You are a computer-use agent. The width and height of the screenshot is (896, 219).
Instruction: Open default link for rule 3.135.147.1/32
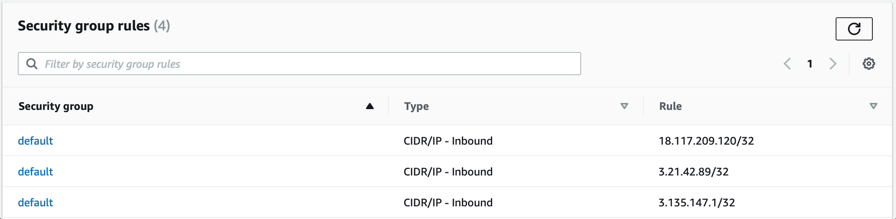click(35, 202)
